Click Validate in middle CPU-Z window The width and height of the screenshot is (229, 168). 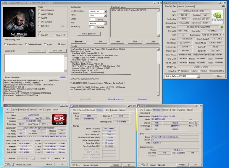[116, 165]
